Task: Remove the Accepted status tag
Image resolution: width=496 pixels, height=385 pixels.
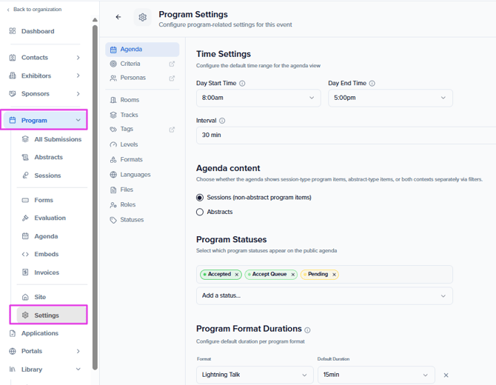Action: click(237, 275)
